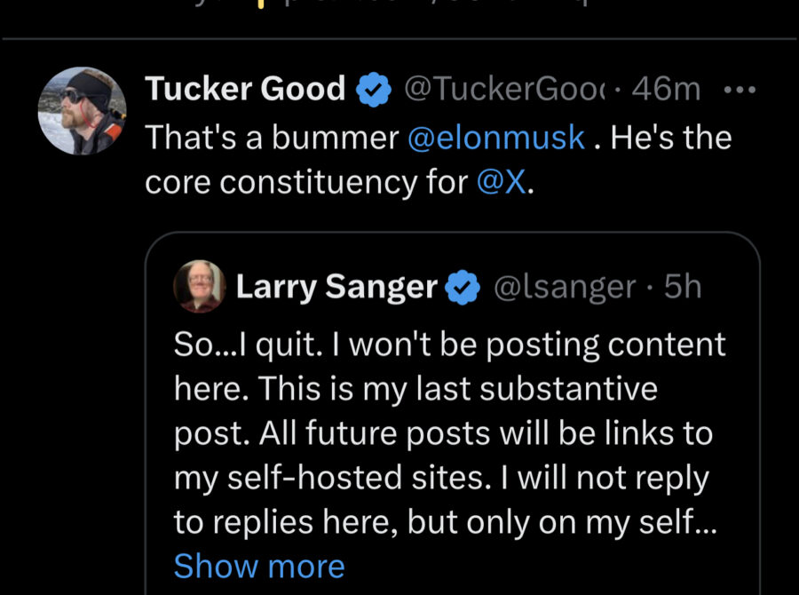Click Larry Sanger's blue verified badge
Viewport: 799px width, 595px height.
(x=462, y=288)
